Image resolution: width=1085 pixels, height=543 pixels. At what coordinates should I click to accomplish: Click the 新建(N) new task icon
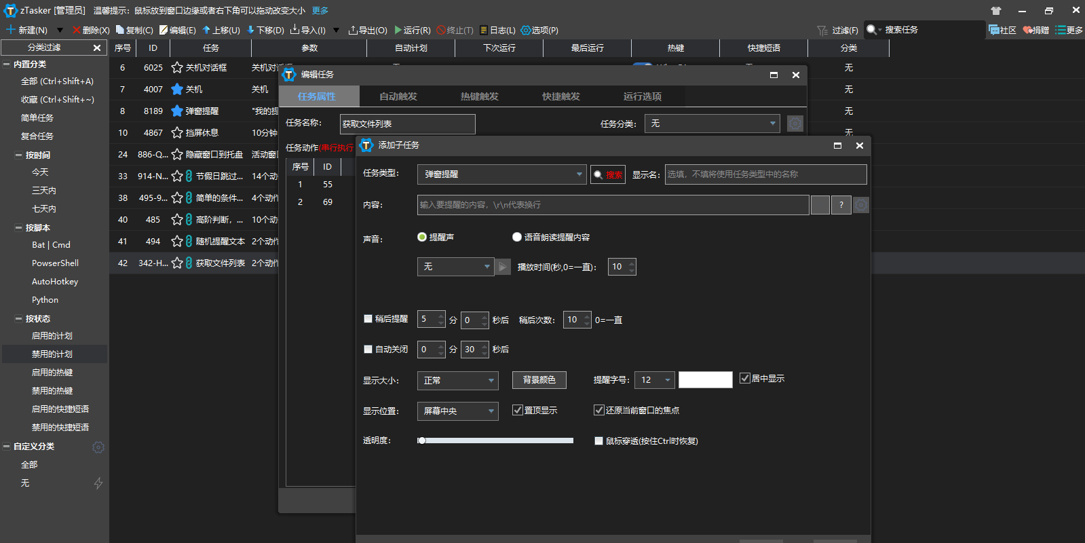tap(11, 30)
